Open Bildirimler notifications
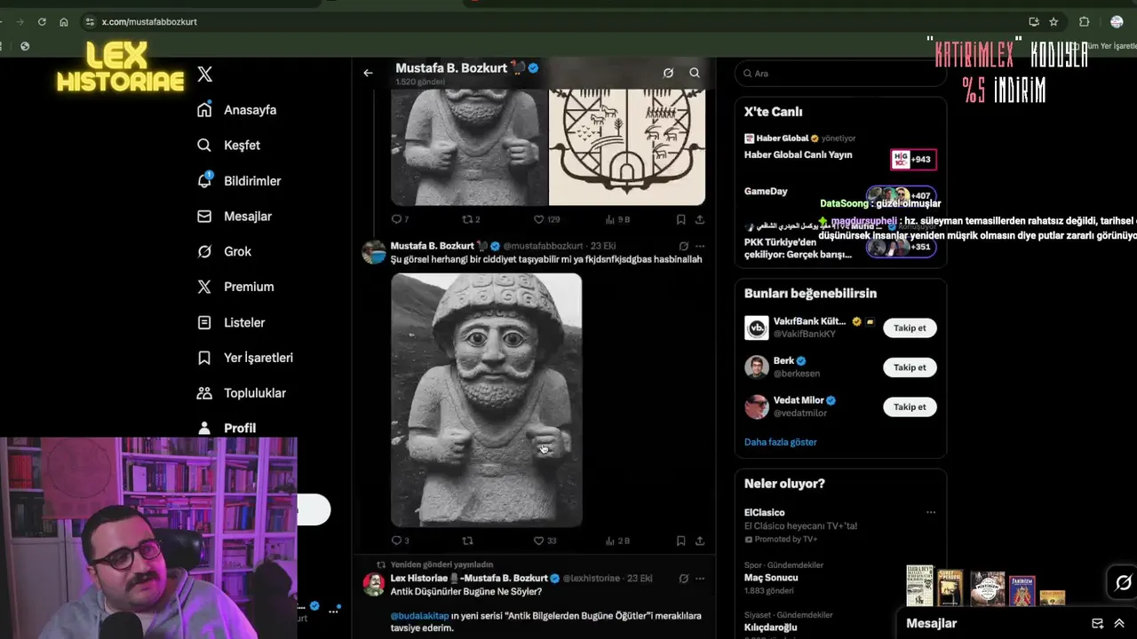This screenshot has height=639, width=1137. 239,181
